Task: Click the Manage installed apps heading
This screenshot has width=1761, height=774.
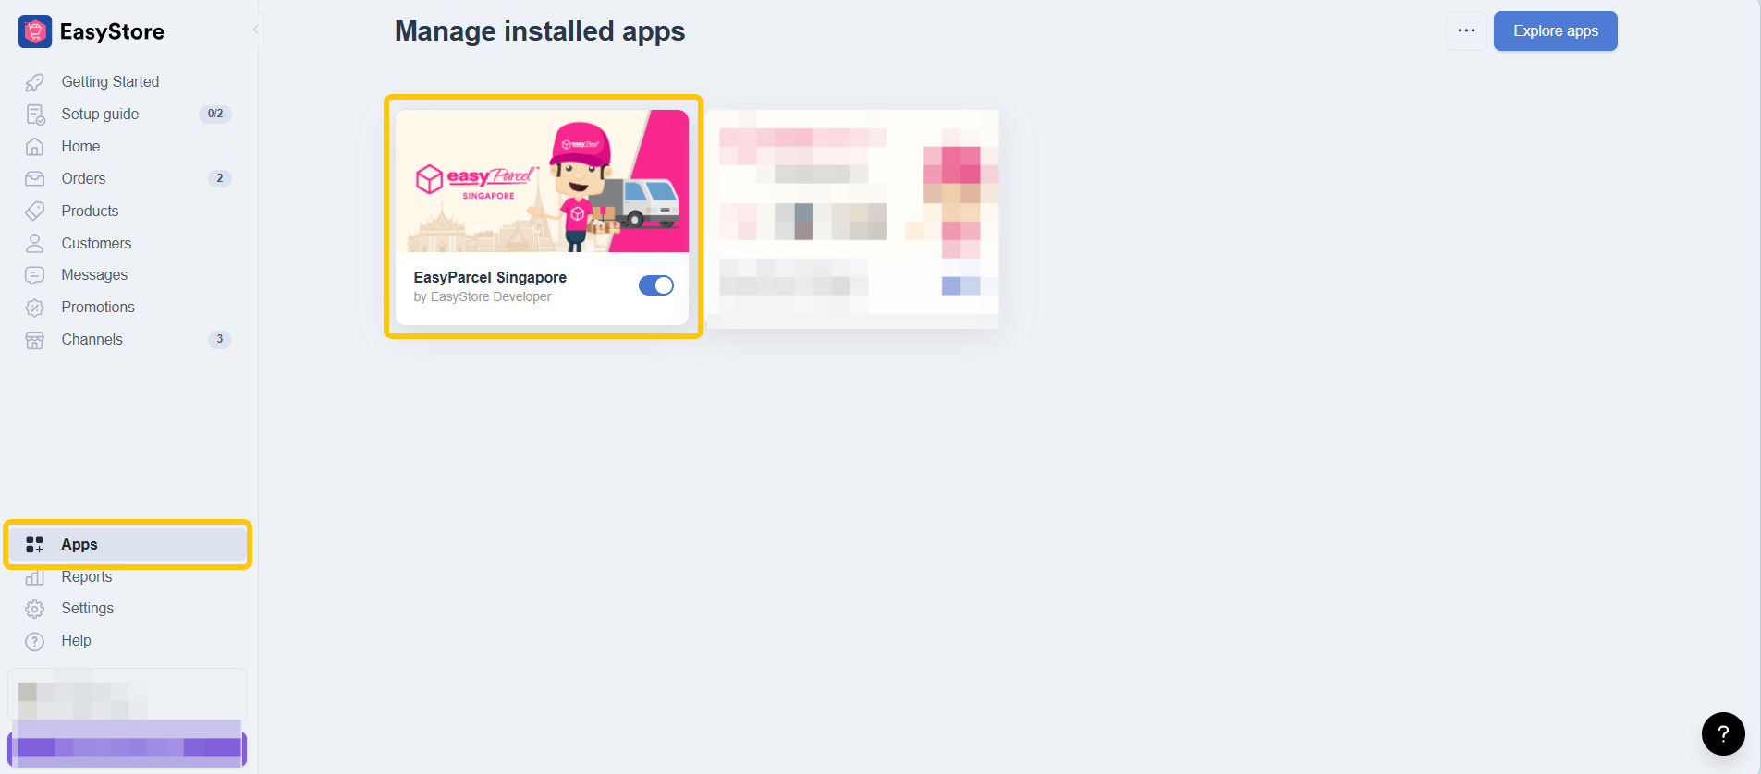Action: (x=540, y=31)
